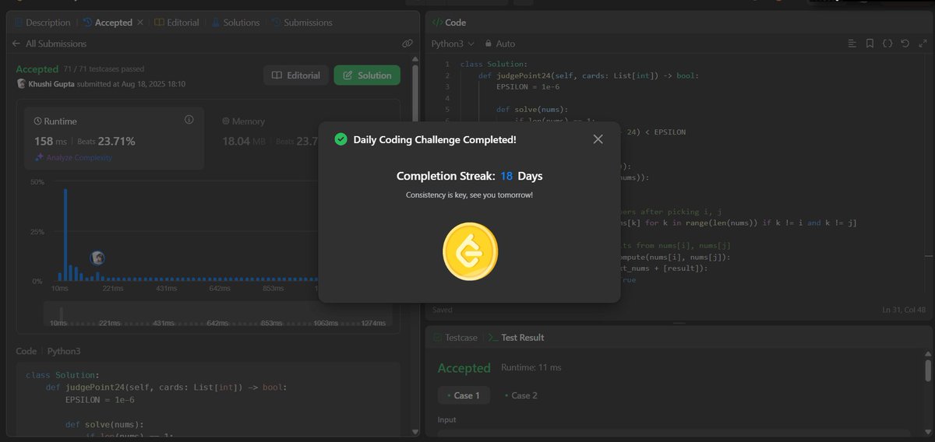Open the Solutions tab

236,23
